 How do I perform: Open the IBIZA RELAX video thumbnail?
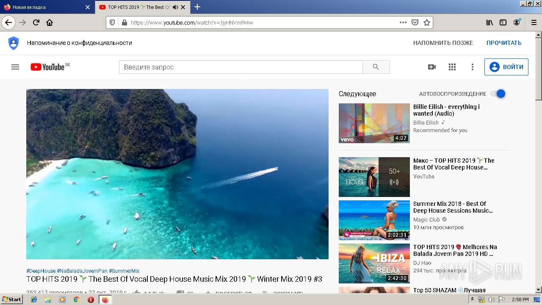374,263
